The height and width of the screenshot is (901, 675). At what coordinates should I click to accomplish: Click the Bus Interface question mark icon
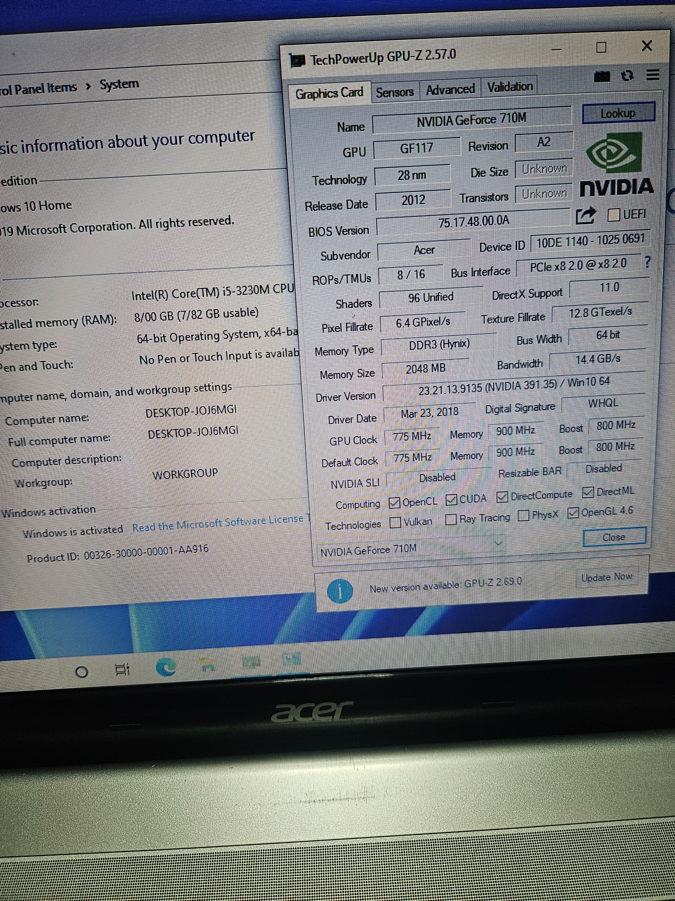[x=648, y=262]
